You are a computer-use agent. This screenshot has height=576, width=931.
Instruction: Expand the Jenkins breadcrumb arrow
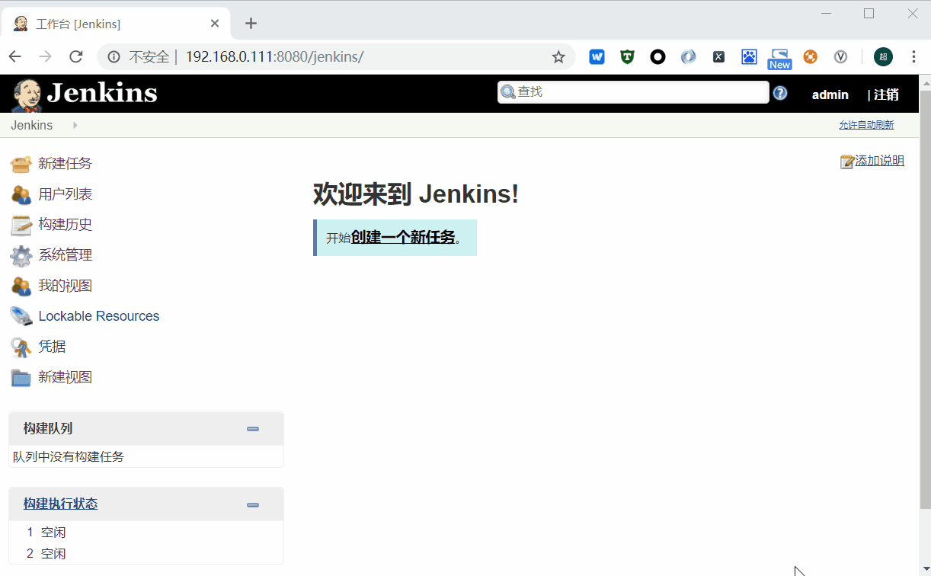pyautogui.click(x=75, y=125)
